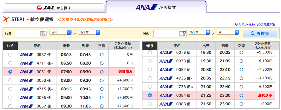Select outbound flight ANA 0055 radio button
Viewport: 281px width, 110px height.
coord(10,98)
